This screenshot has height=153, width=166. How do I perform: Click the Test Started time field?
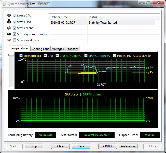tap(97, 135)
